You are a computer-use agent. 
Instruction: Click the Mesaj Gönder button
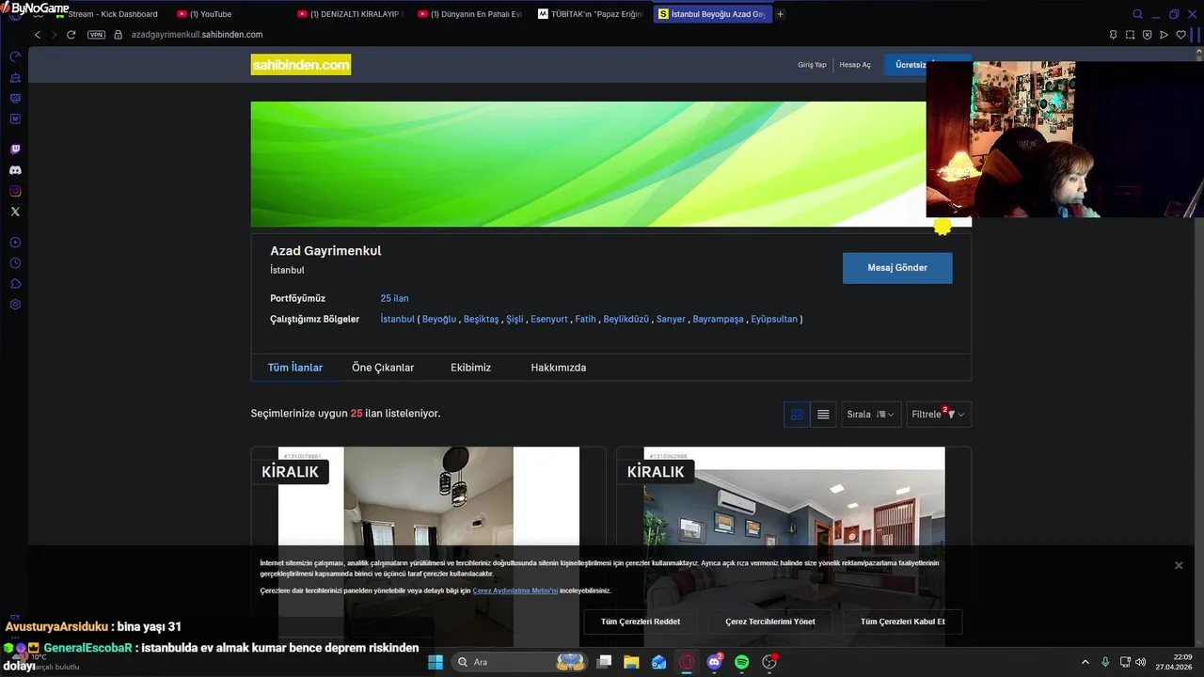tap(897, 268)
